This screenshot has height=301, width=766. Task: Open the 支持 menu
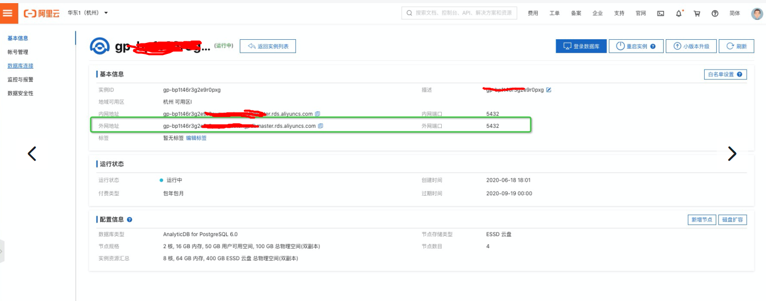619,14
